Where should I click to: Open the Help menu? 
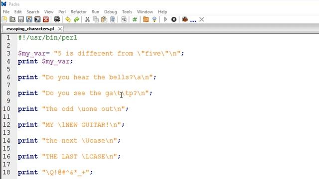point(162,12)
